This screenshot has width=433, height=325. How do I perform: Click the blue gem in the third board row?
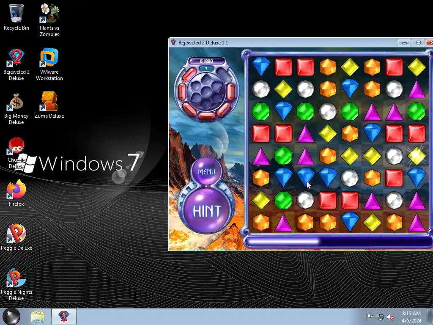tap(283, 110)
